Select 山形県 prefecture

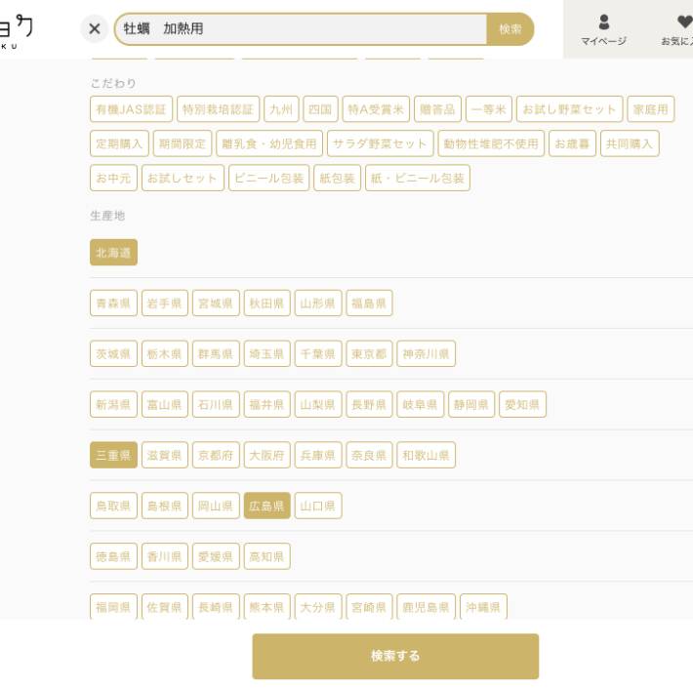tap(318, 304)
